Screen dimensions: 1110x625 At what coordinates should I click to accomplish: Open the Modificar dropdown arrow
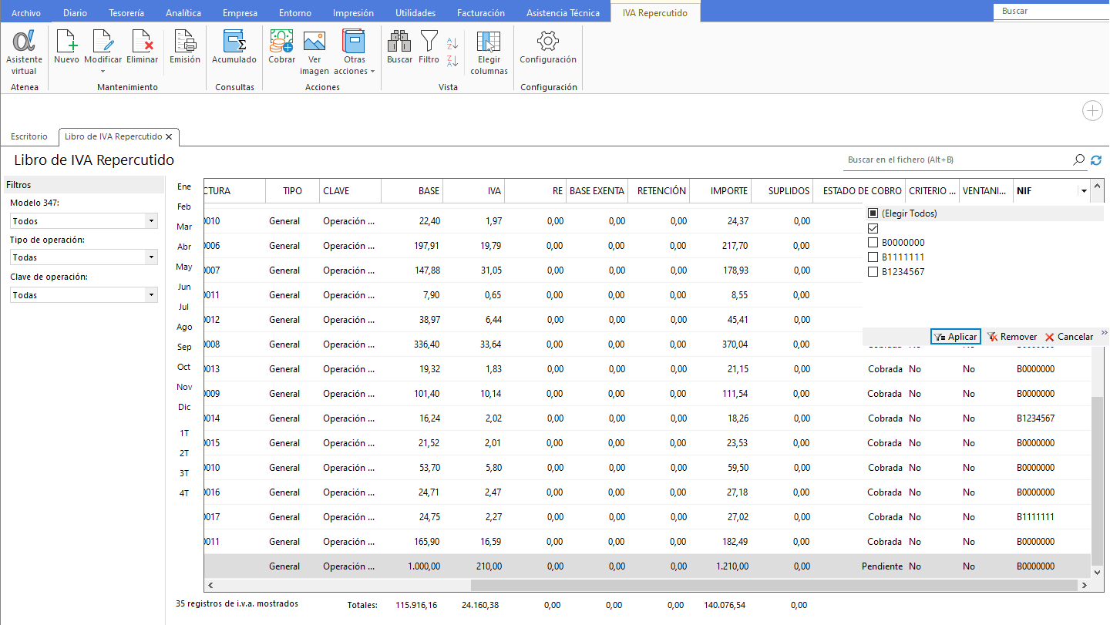103,72
